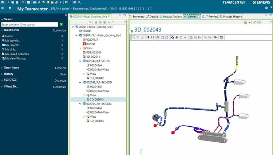This screenshot has width=273, height=155.
Task: Click the green search button beside the item ID field
Action: tap(62, 25)
